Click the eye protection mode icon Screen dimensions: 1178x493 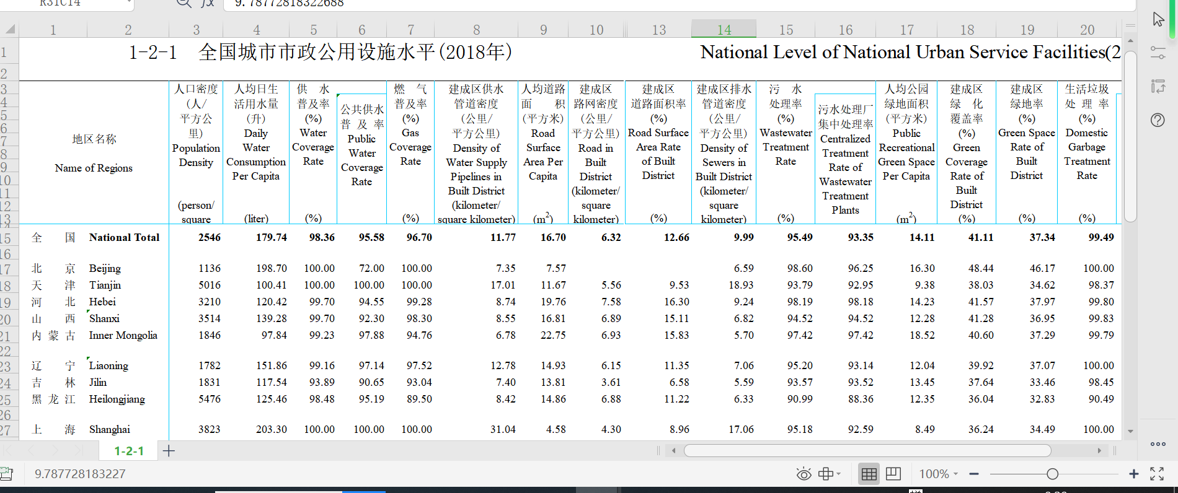pos(804,474)
